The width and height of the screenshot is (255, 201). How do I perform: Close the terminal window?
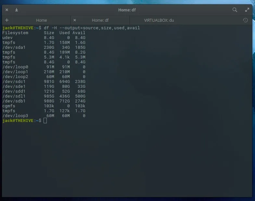coord(7,10)
